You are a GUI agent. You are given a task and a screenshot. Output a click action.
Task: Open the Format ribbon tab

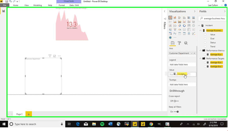pyautogui.click(x=62, y=5)
